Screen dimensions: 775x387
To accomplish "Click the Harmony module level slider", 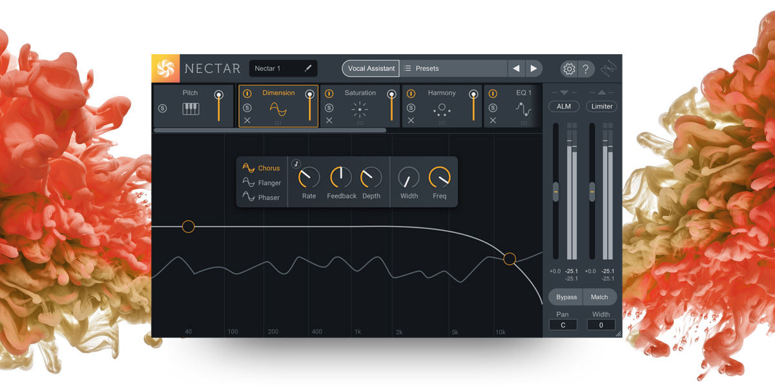I will pos(473,106).
